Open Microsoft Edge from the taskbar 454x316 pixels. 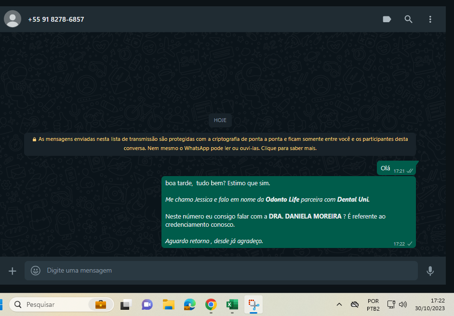pyautogui.click(x=190, y=304)
